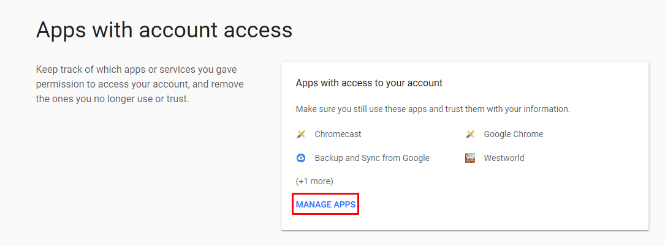The width and height of the screenshot is (665, 246).
Task: Click the 'no longer use or trust' line
Action: pos(112,99)
